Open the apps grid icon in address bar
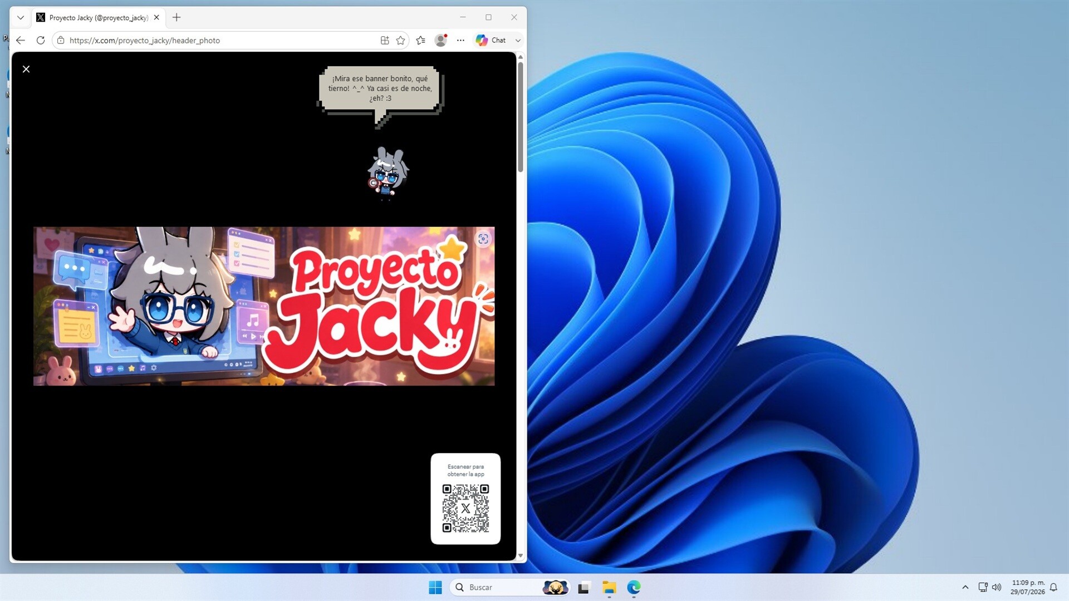The width and height of the screenshot is (1069, 601). click(x=385, y=40)
